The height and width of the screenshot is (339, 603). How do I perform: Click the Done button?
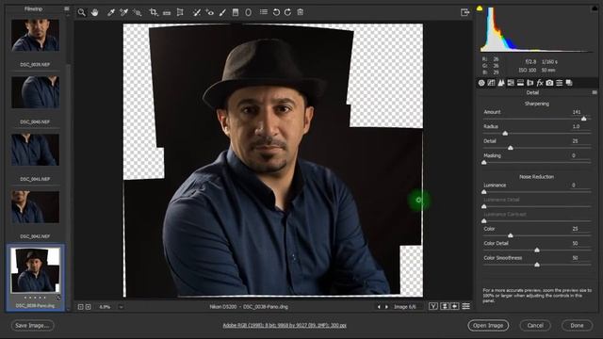coord(577,326)
